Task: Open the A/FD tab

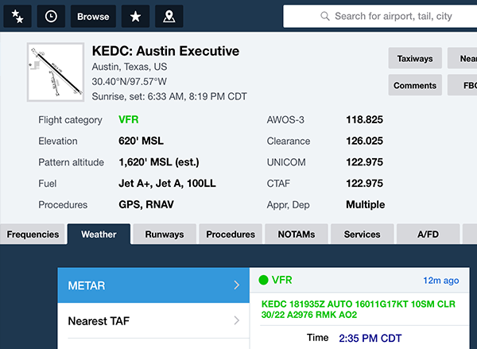Action: pyautogui.click(x=428, y=235)
